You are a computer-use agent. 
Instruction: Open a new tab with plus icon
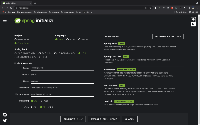click(x=35, y=3)
